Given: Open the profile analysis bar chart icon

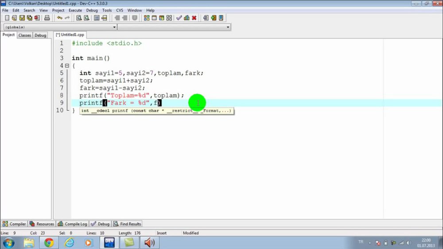Looking at the screenshot, I should pos(187,18).
